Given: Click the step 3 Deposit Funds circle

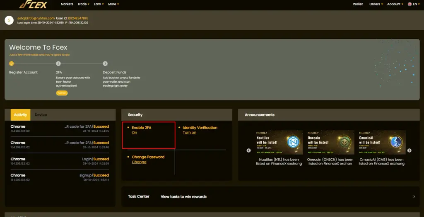Looking at the screenshot, I should click(x=105, y=64).
